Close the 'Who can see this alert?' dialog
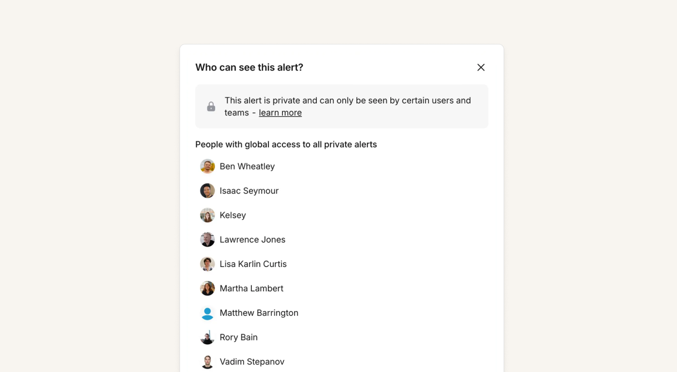This screenshot has width=677, height=372. pos(481,67)
